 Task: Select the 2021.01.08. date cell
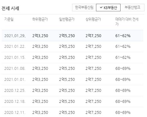(x=15, y=69)
